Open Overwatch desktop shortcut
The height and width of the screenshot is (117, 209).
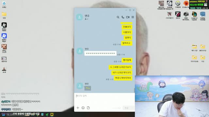[178, 4]
